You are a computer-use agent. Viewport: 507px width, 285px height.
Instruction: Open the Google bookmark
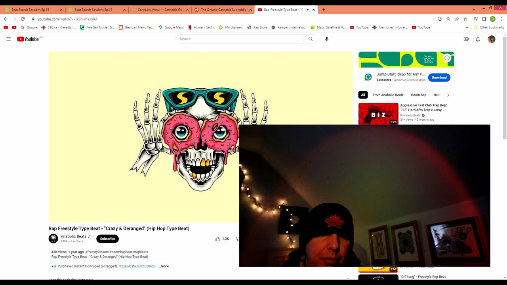click(x=29, y=27)
